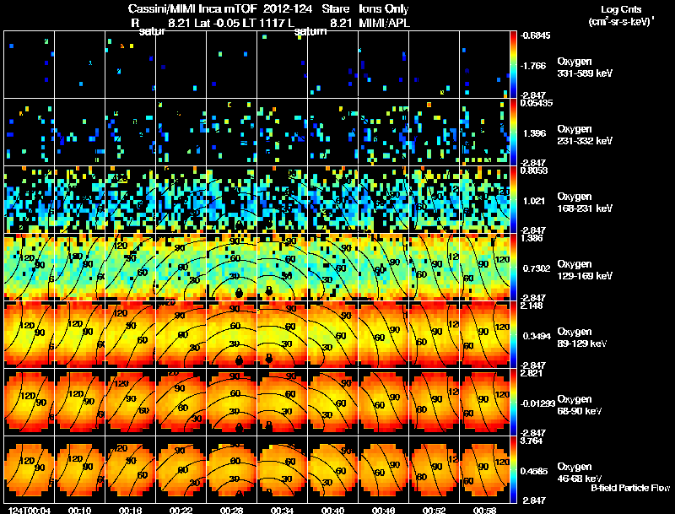The width and height of the screenshot is (675, 514).
Task: Click the Ions Only text in the header
Action: (384, 9)
